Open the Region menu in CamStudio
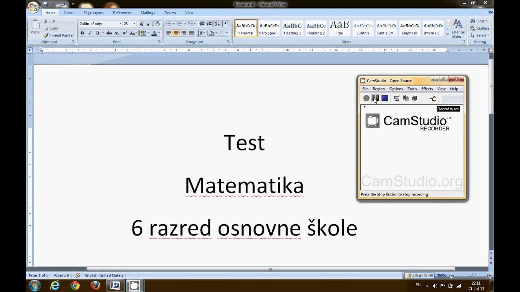The image size is (520, 292). [x=379, y=89]
